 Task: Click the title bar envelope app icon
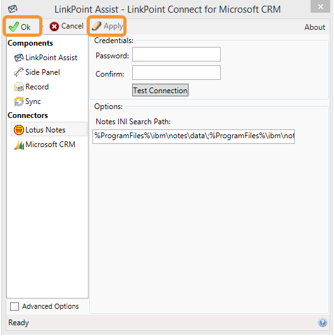point(13,9)
